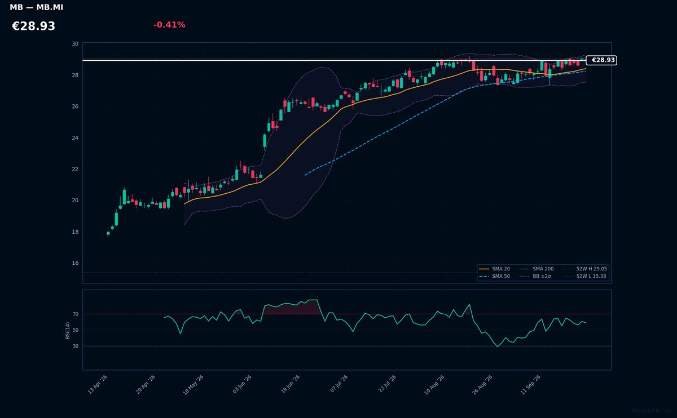This screenshot has width=677, height=418.
Task: Select the 52W L 15.38 legend entry
Action: 584,277
